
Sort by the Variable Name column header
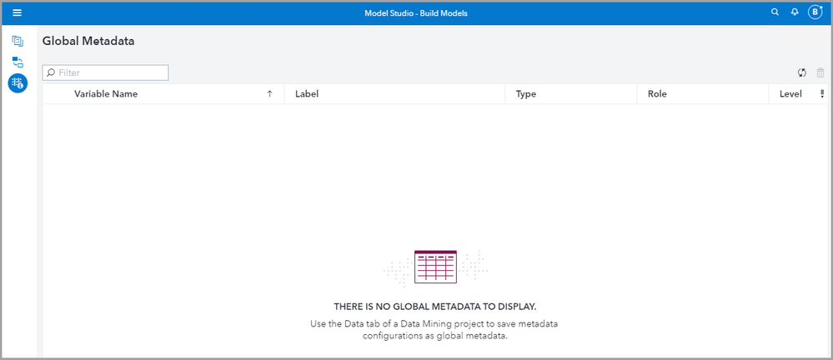(106, 94)
